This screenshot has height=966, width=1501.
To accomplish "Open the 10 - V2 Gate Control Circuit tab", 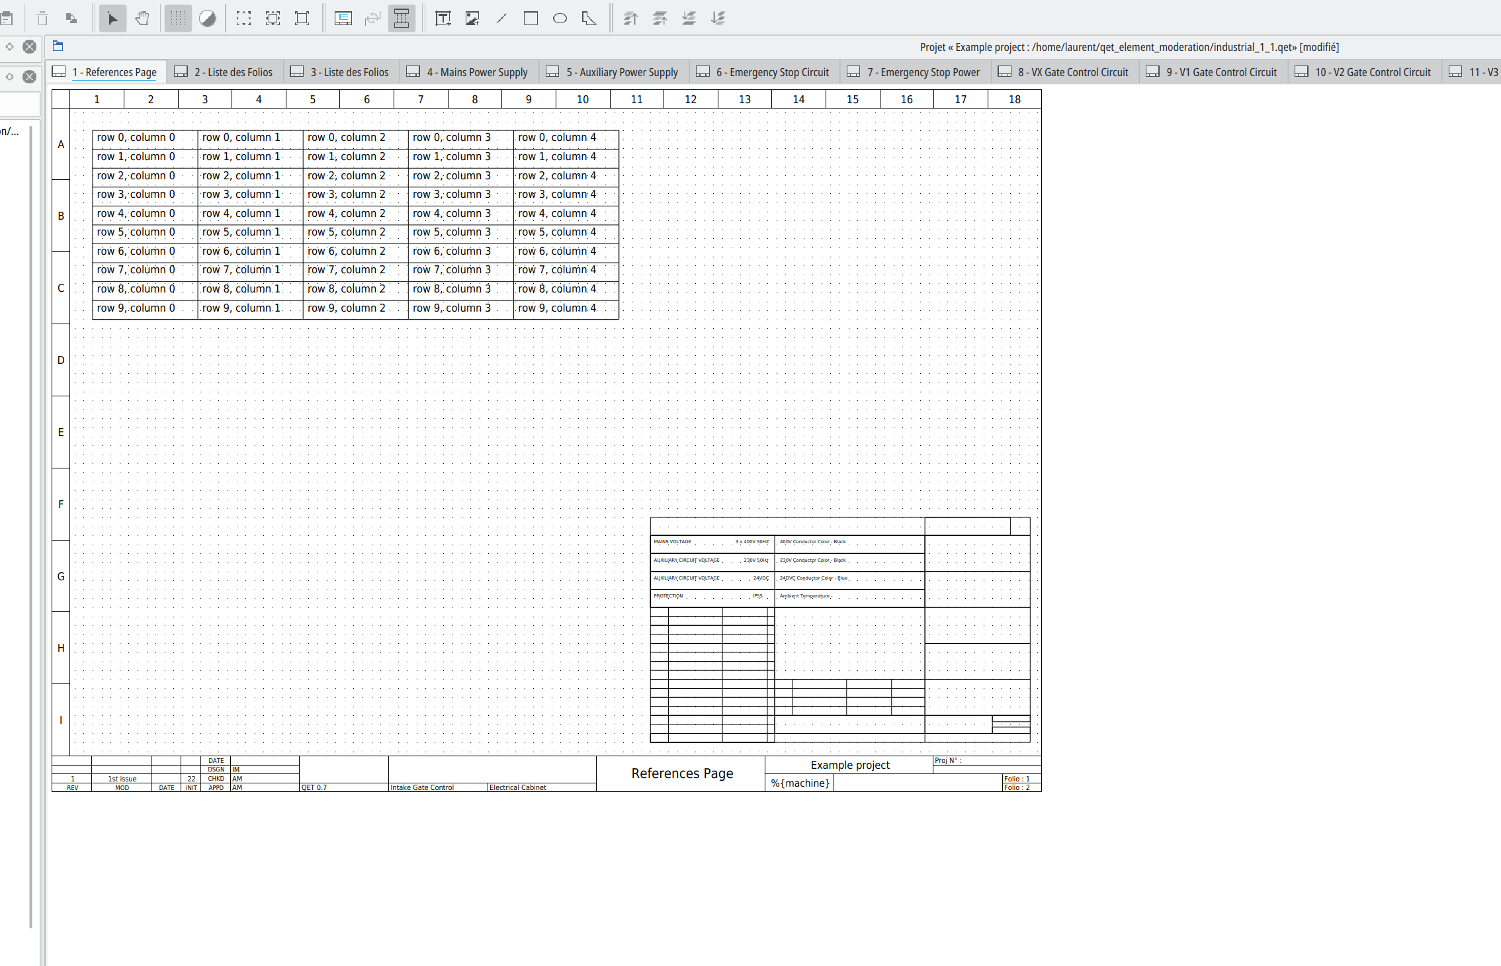I will 1364,72.
